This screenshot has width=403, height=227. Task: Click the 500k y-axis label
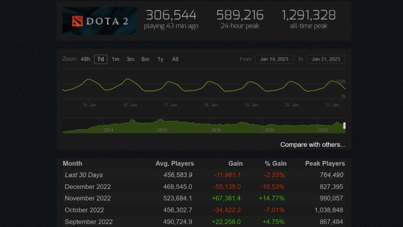[x=341, y=81]
